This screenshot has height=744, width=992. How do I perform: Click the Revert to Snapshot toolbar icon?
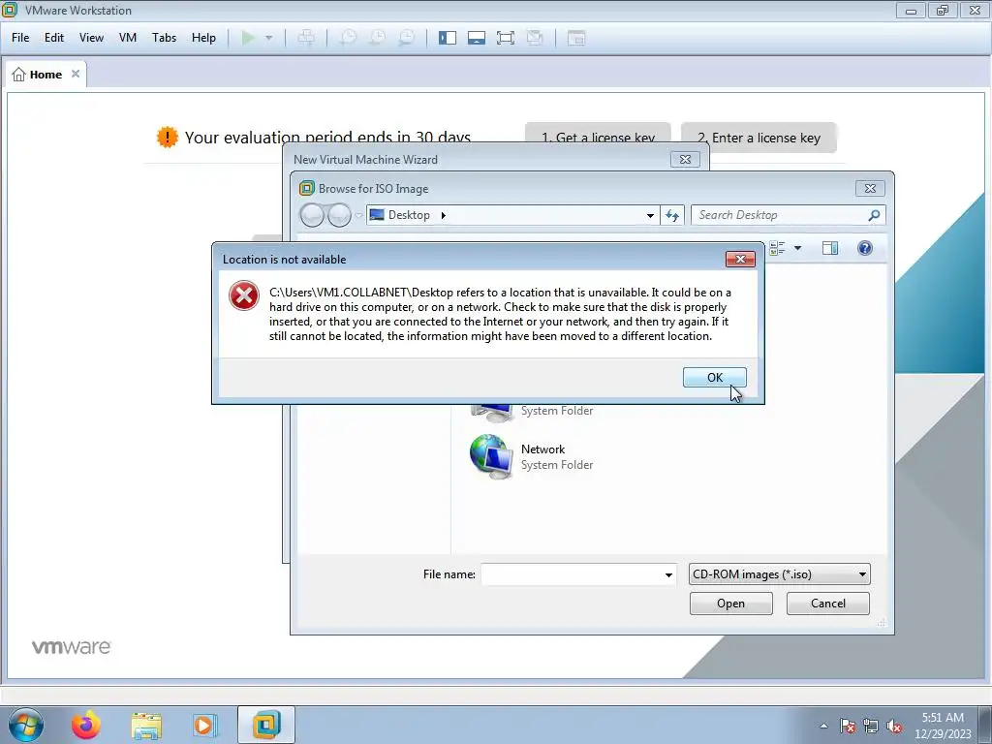[x=377, y=38]
